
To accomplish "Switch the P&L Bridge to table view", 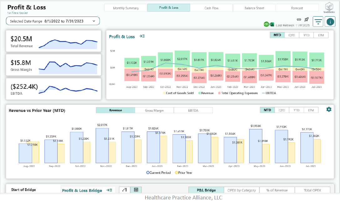I will point(136,190).
